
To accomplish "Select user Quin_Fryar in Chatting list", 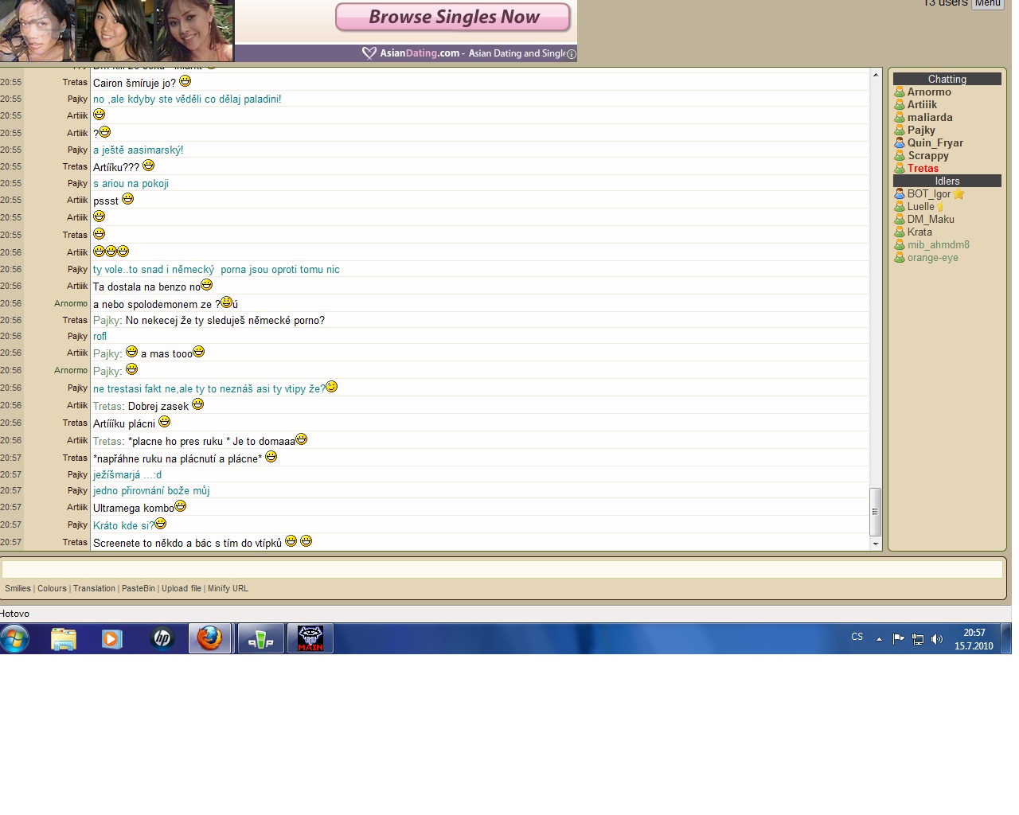I will 935,143.
